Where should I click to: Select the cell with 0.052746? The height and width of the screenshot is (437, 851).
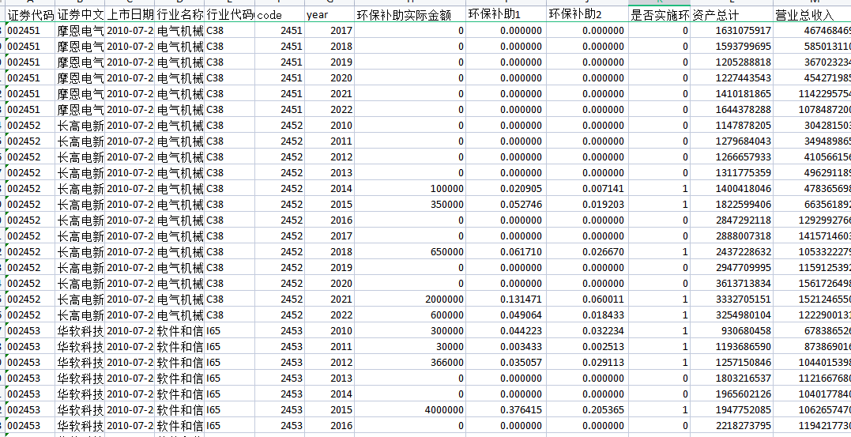pos(506,204)
